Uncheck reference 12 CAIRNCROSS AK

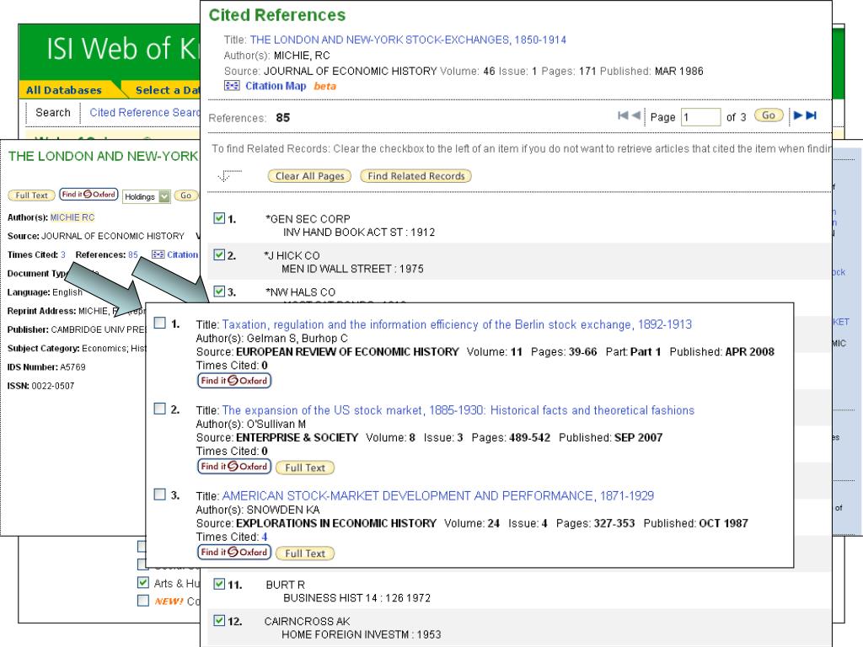tap(219, 620)
